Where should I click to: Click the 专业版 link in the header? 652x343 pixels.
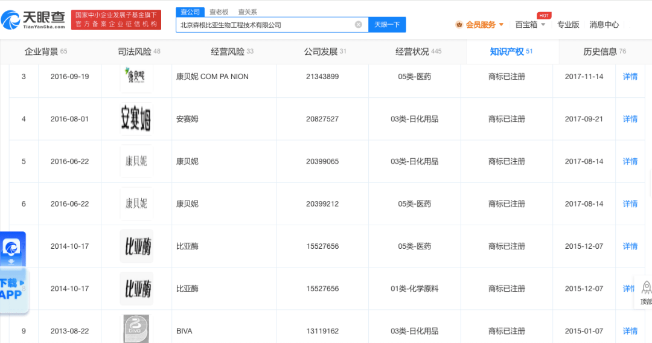[x=567, y=25]
